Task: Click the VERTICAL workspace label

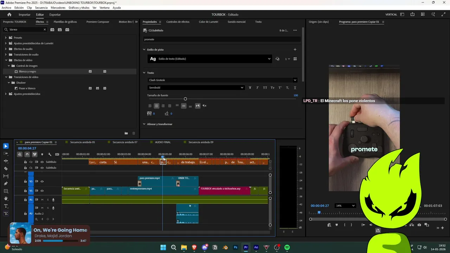Action: (x=391, y=14)
